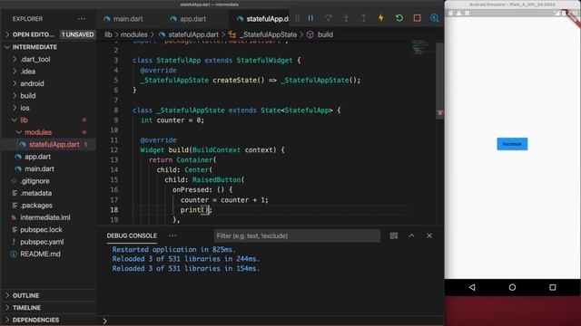The height and width of the screenshot is (326, 581).
Task: Click the 'Restarted application in 825ms' line
Action: pos(173,250)
